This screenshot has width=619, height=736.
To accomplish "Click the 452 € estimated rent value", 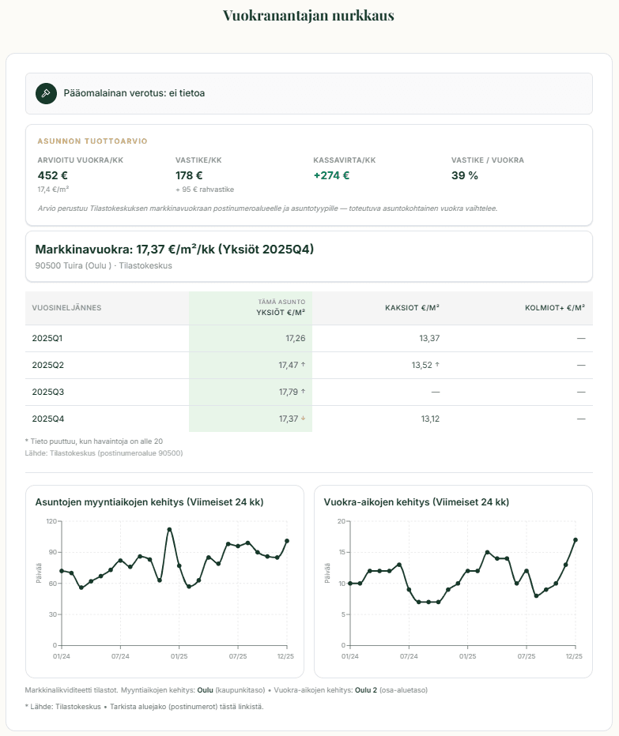I will [x=52, y=175].
